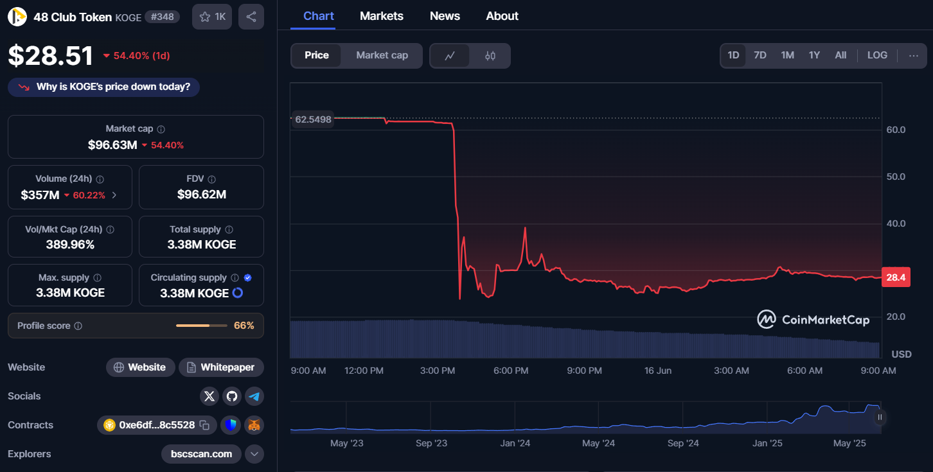Toggle the Market cap chart mode
Screen dimensions: 933x472
382,56
